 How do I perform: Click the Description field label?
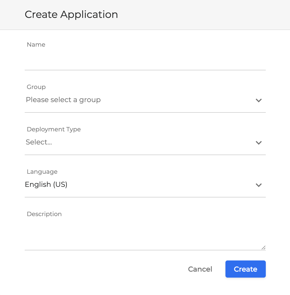pyautogui.click(x=44, y=214)
